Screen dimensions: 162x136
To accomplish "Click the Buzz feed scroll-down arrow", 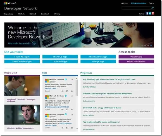I will [77, 129].
